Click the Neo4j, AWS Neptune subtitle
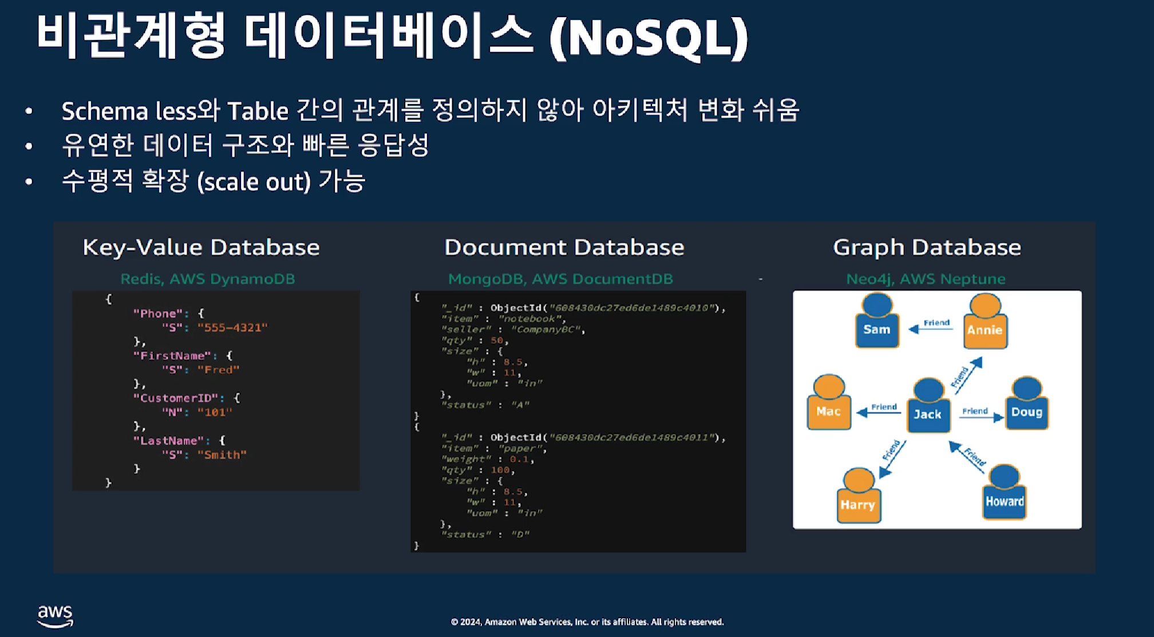Image resolution: width=1154 pixels, height=637 pixels. pyautogui.click(x=926, y=279)
